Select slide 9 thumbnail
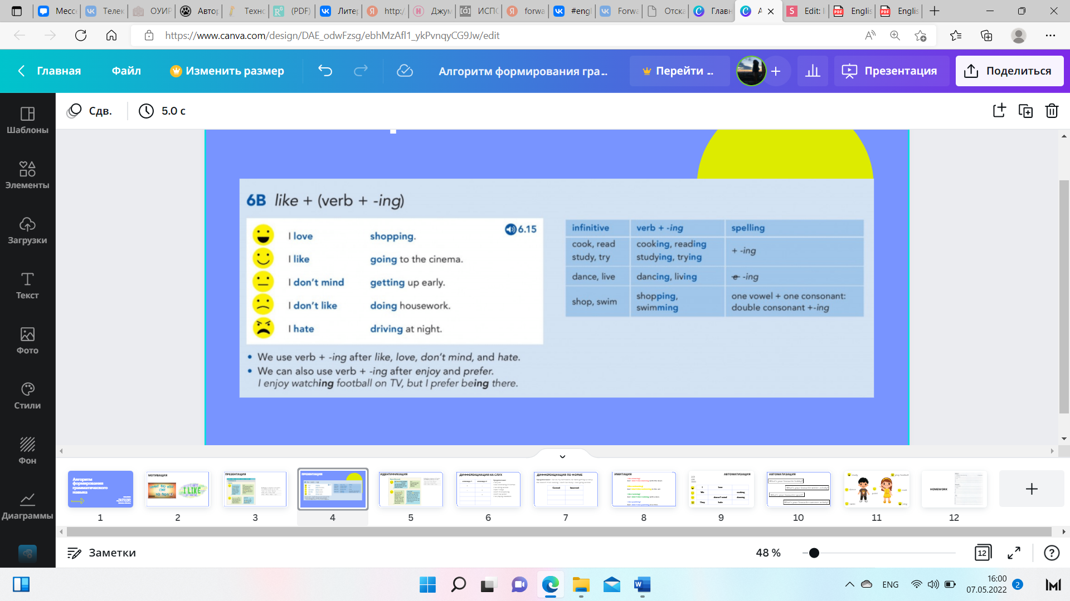 (721, 489)
